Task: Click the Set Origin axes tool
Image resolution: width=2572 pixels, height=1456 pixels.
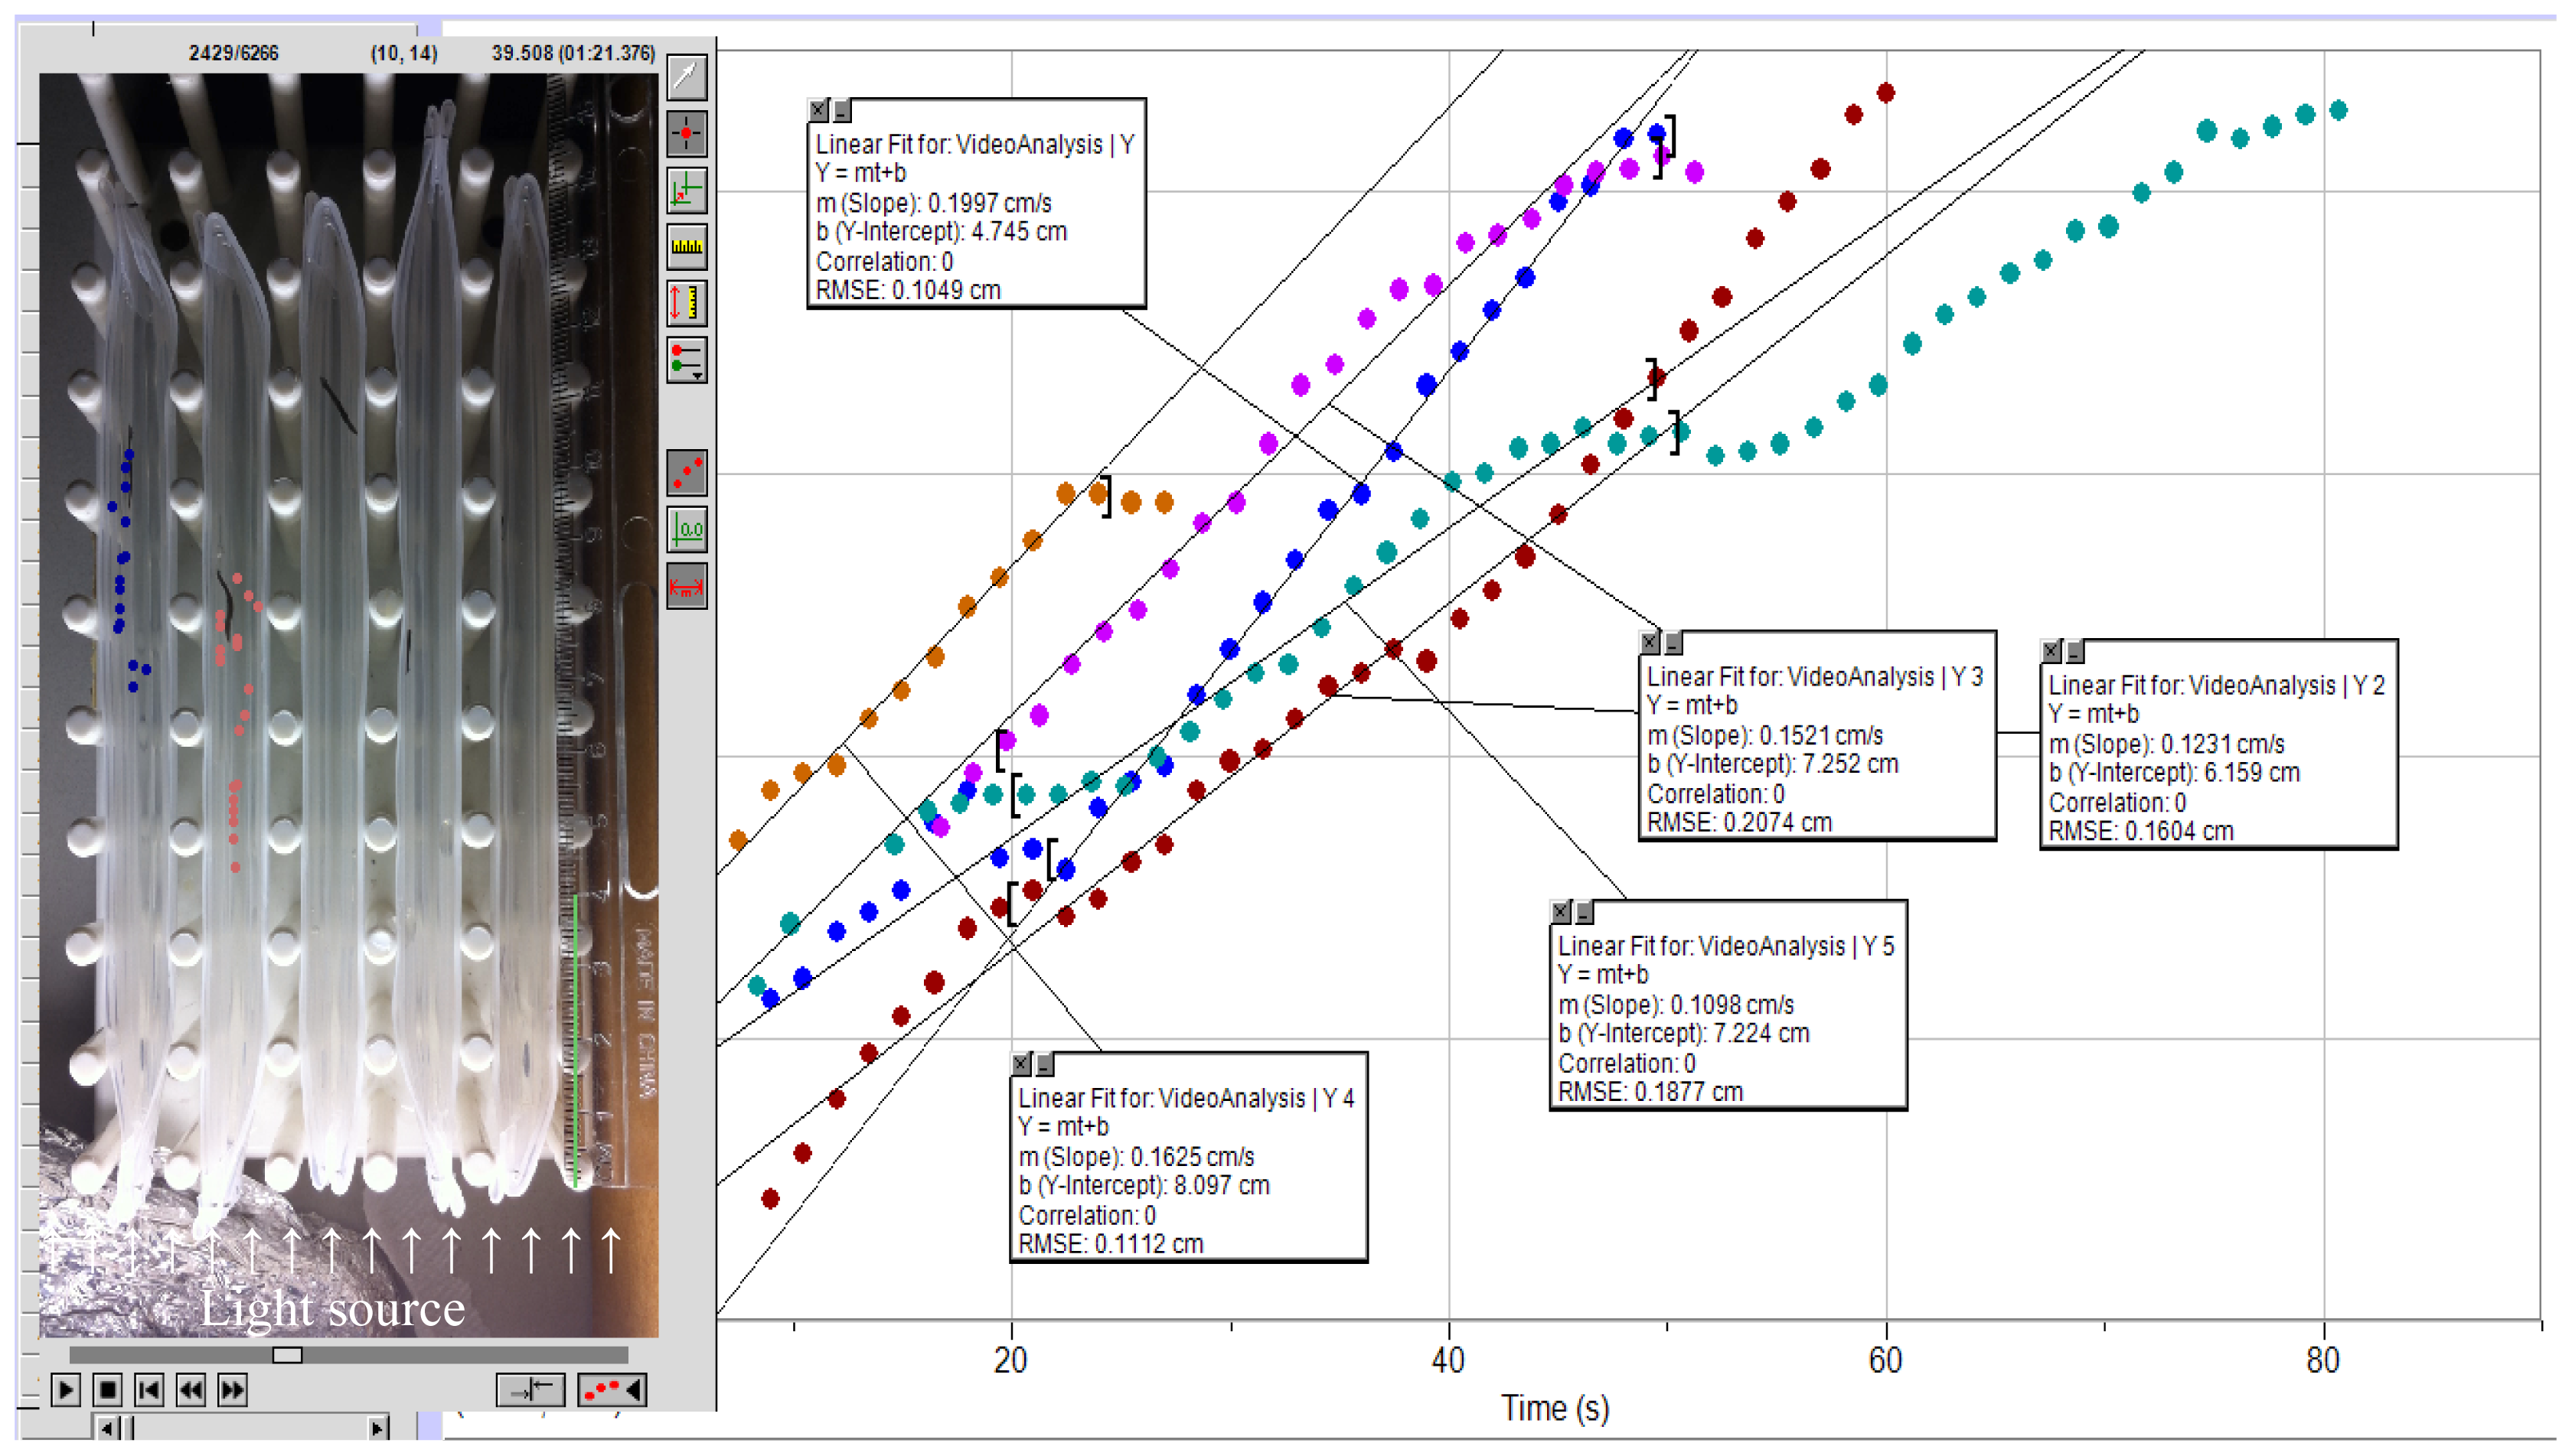Action: (x=687, y=189)
